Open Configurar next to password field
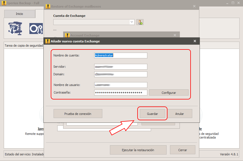Viewport: 243px width, 161px height. tap(169, 92)
